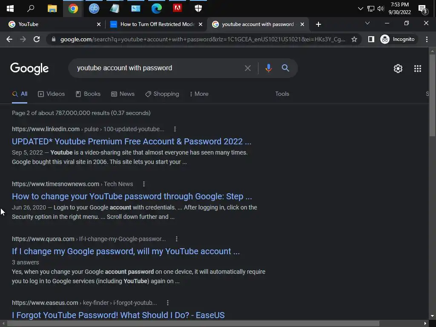Click the Google logo
436x327 pixels.
point(29,69)
